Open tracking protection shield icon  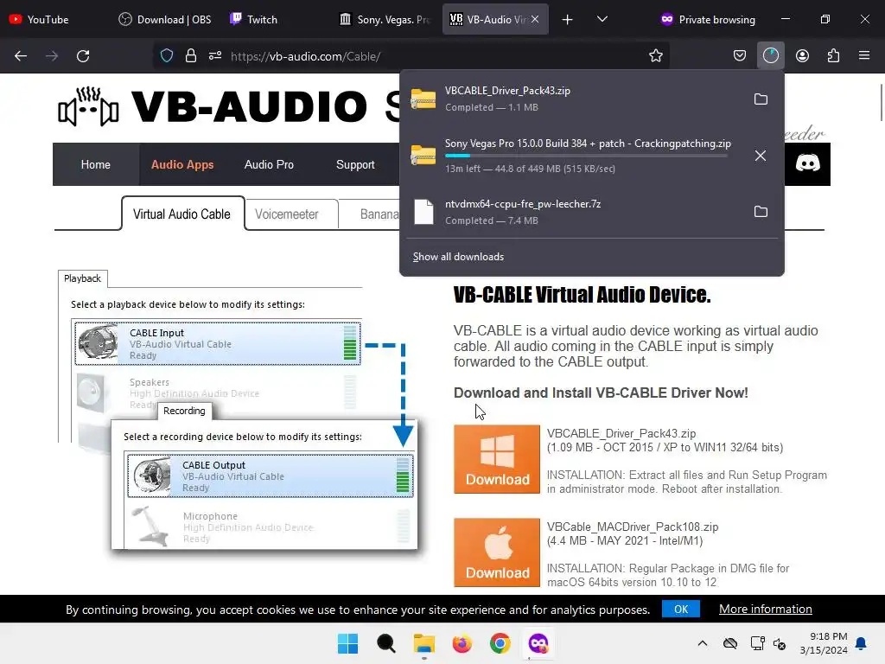[x=167, y=56]
